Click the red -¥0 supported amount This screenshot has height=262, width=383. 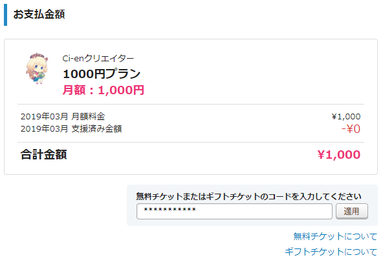click(351, 129)
